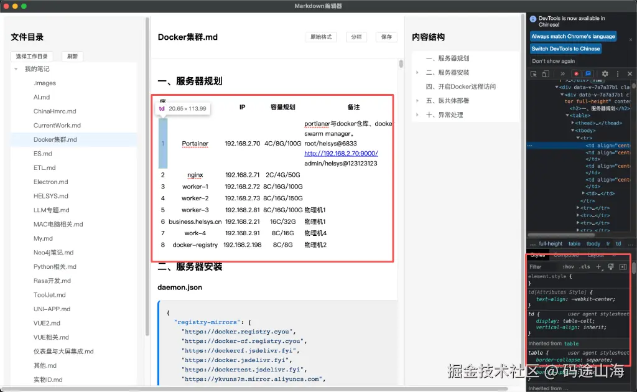Collapse the table node in DOM tree

pos(567,115)
